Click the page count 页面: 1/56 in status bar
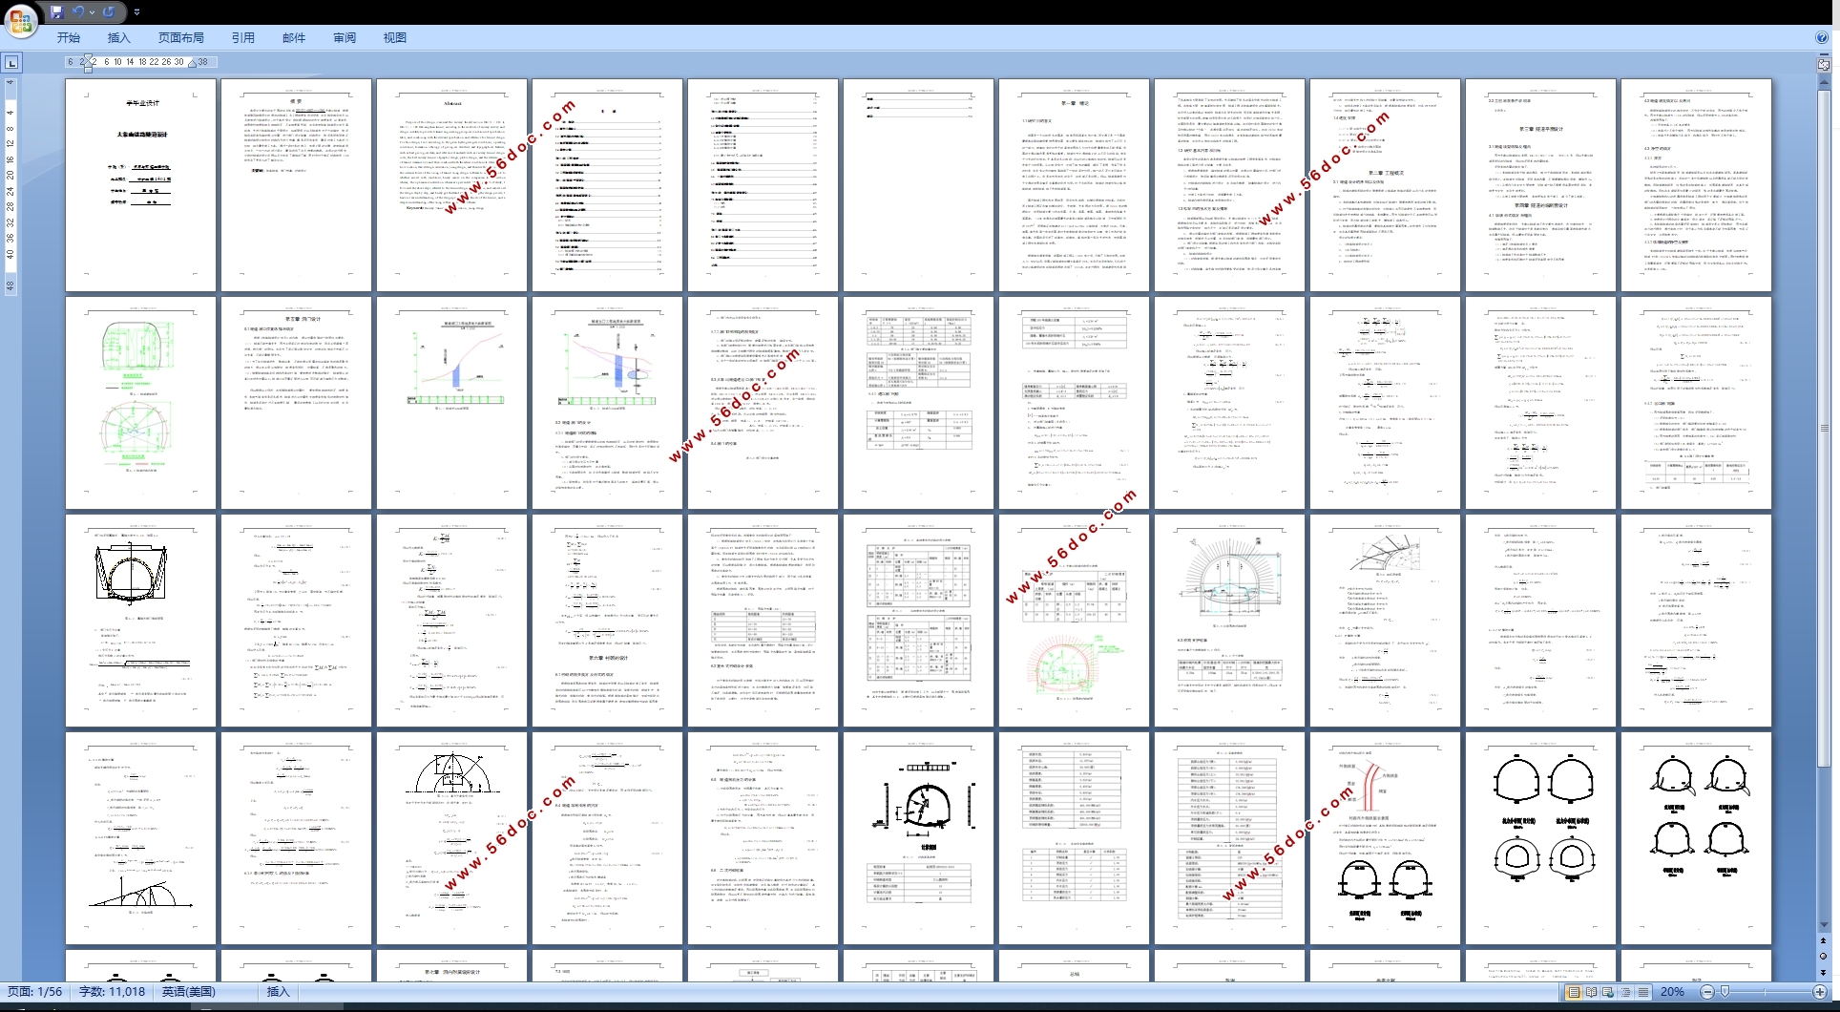Screen dimensions: 1840x1012 click(x=35, y=992)
